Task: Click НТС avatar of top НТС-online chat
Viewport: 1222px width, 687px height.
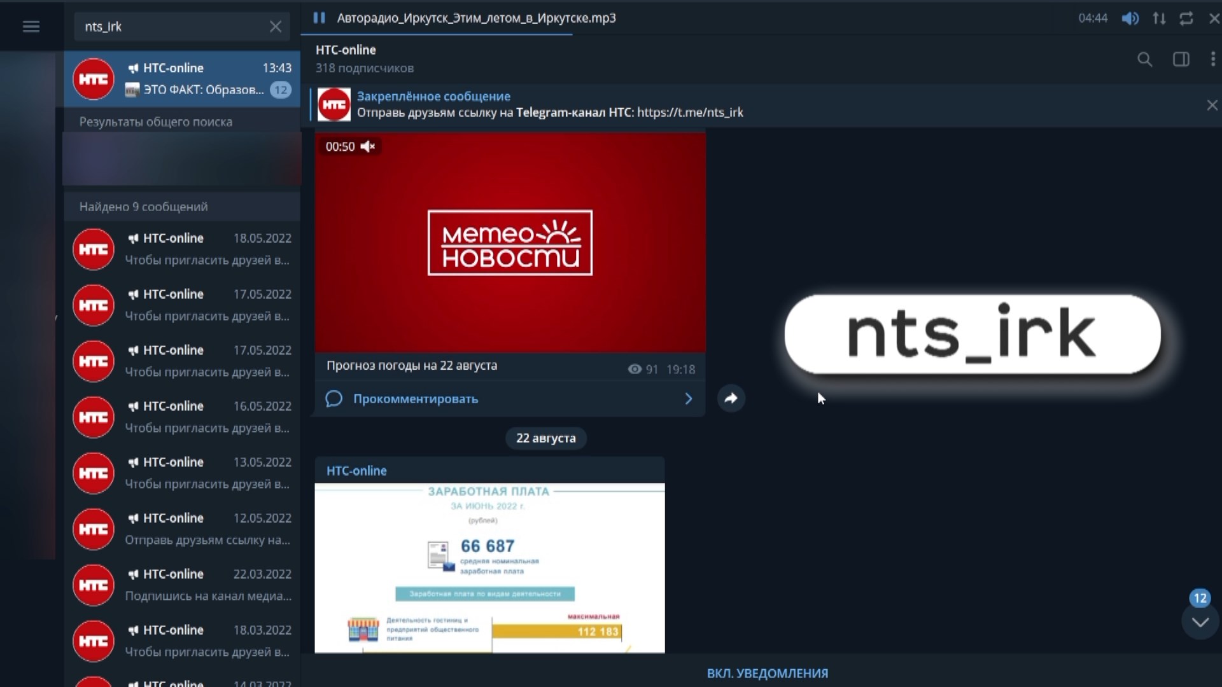Action: pos(94,79)
